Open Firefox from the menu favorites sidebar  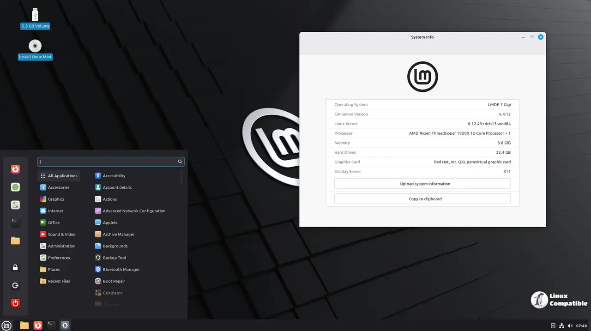pos(15,169)
